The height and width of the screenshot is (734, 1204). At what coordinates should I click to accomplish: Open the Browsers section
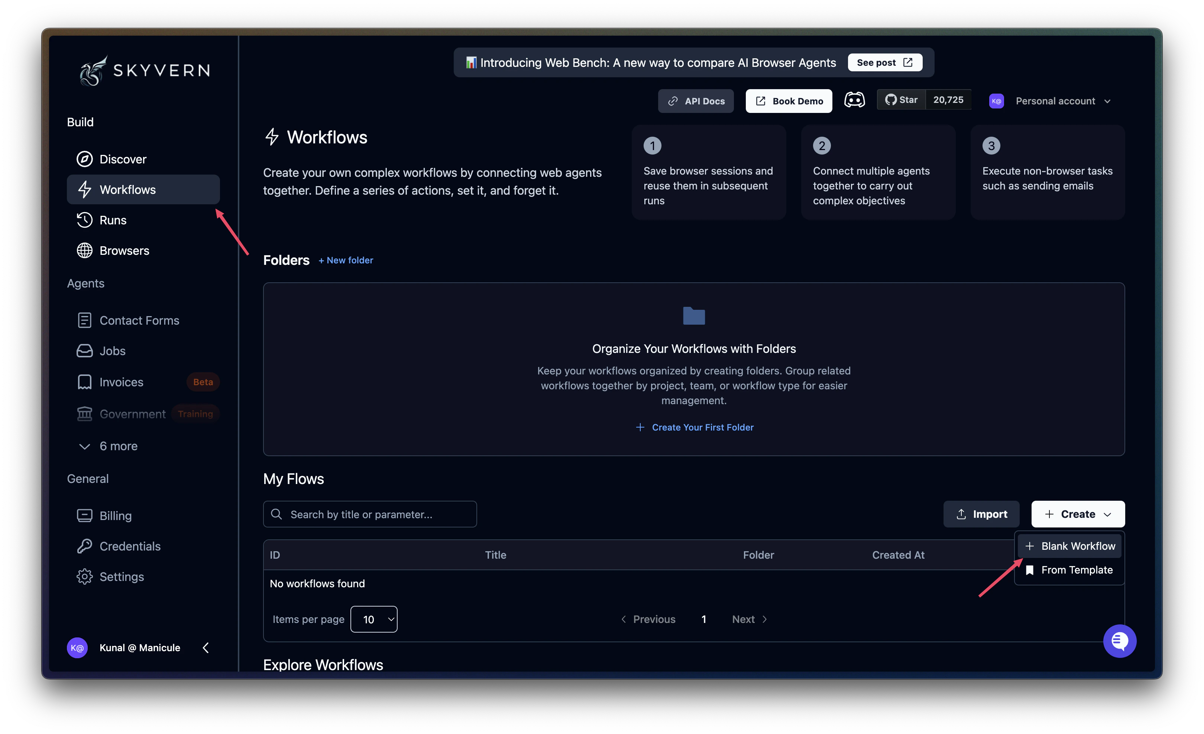[x=124, y=250]
